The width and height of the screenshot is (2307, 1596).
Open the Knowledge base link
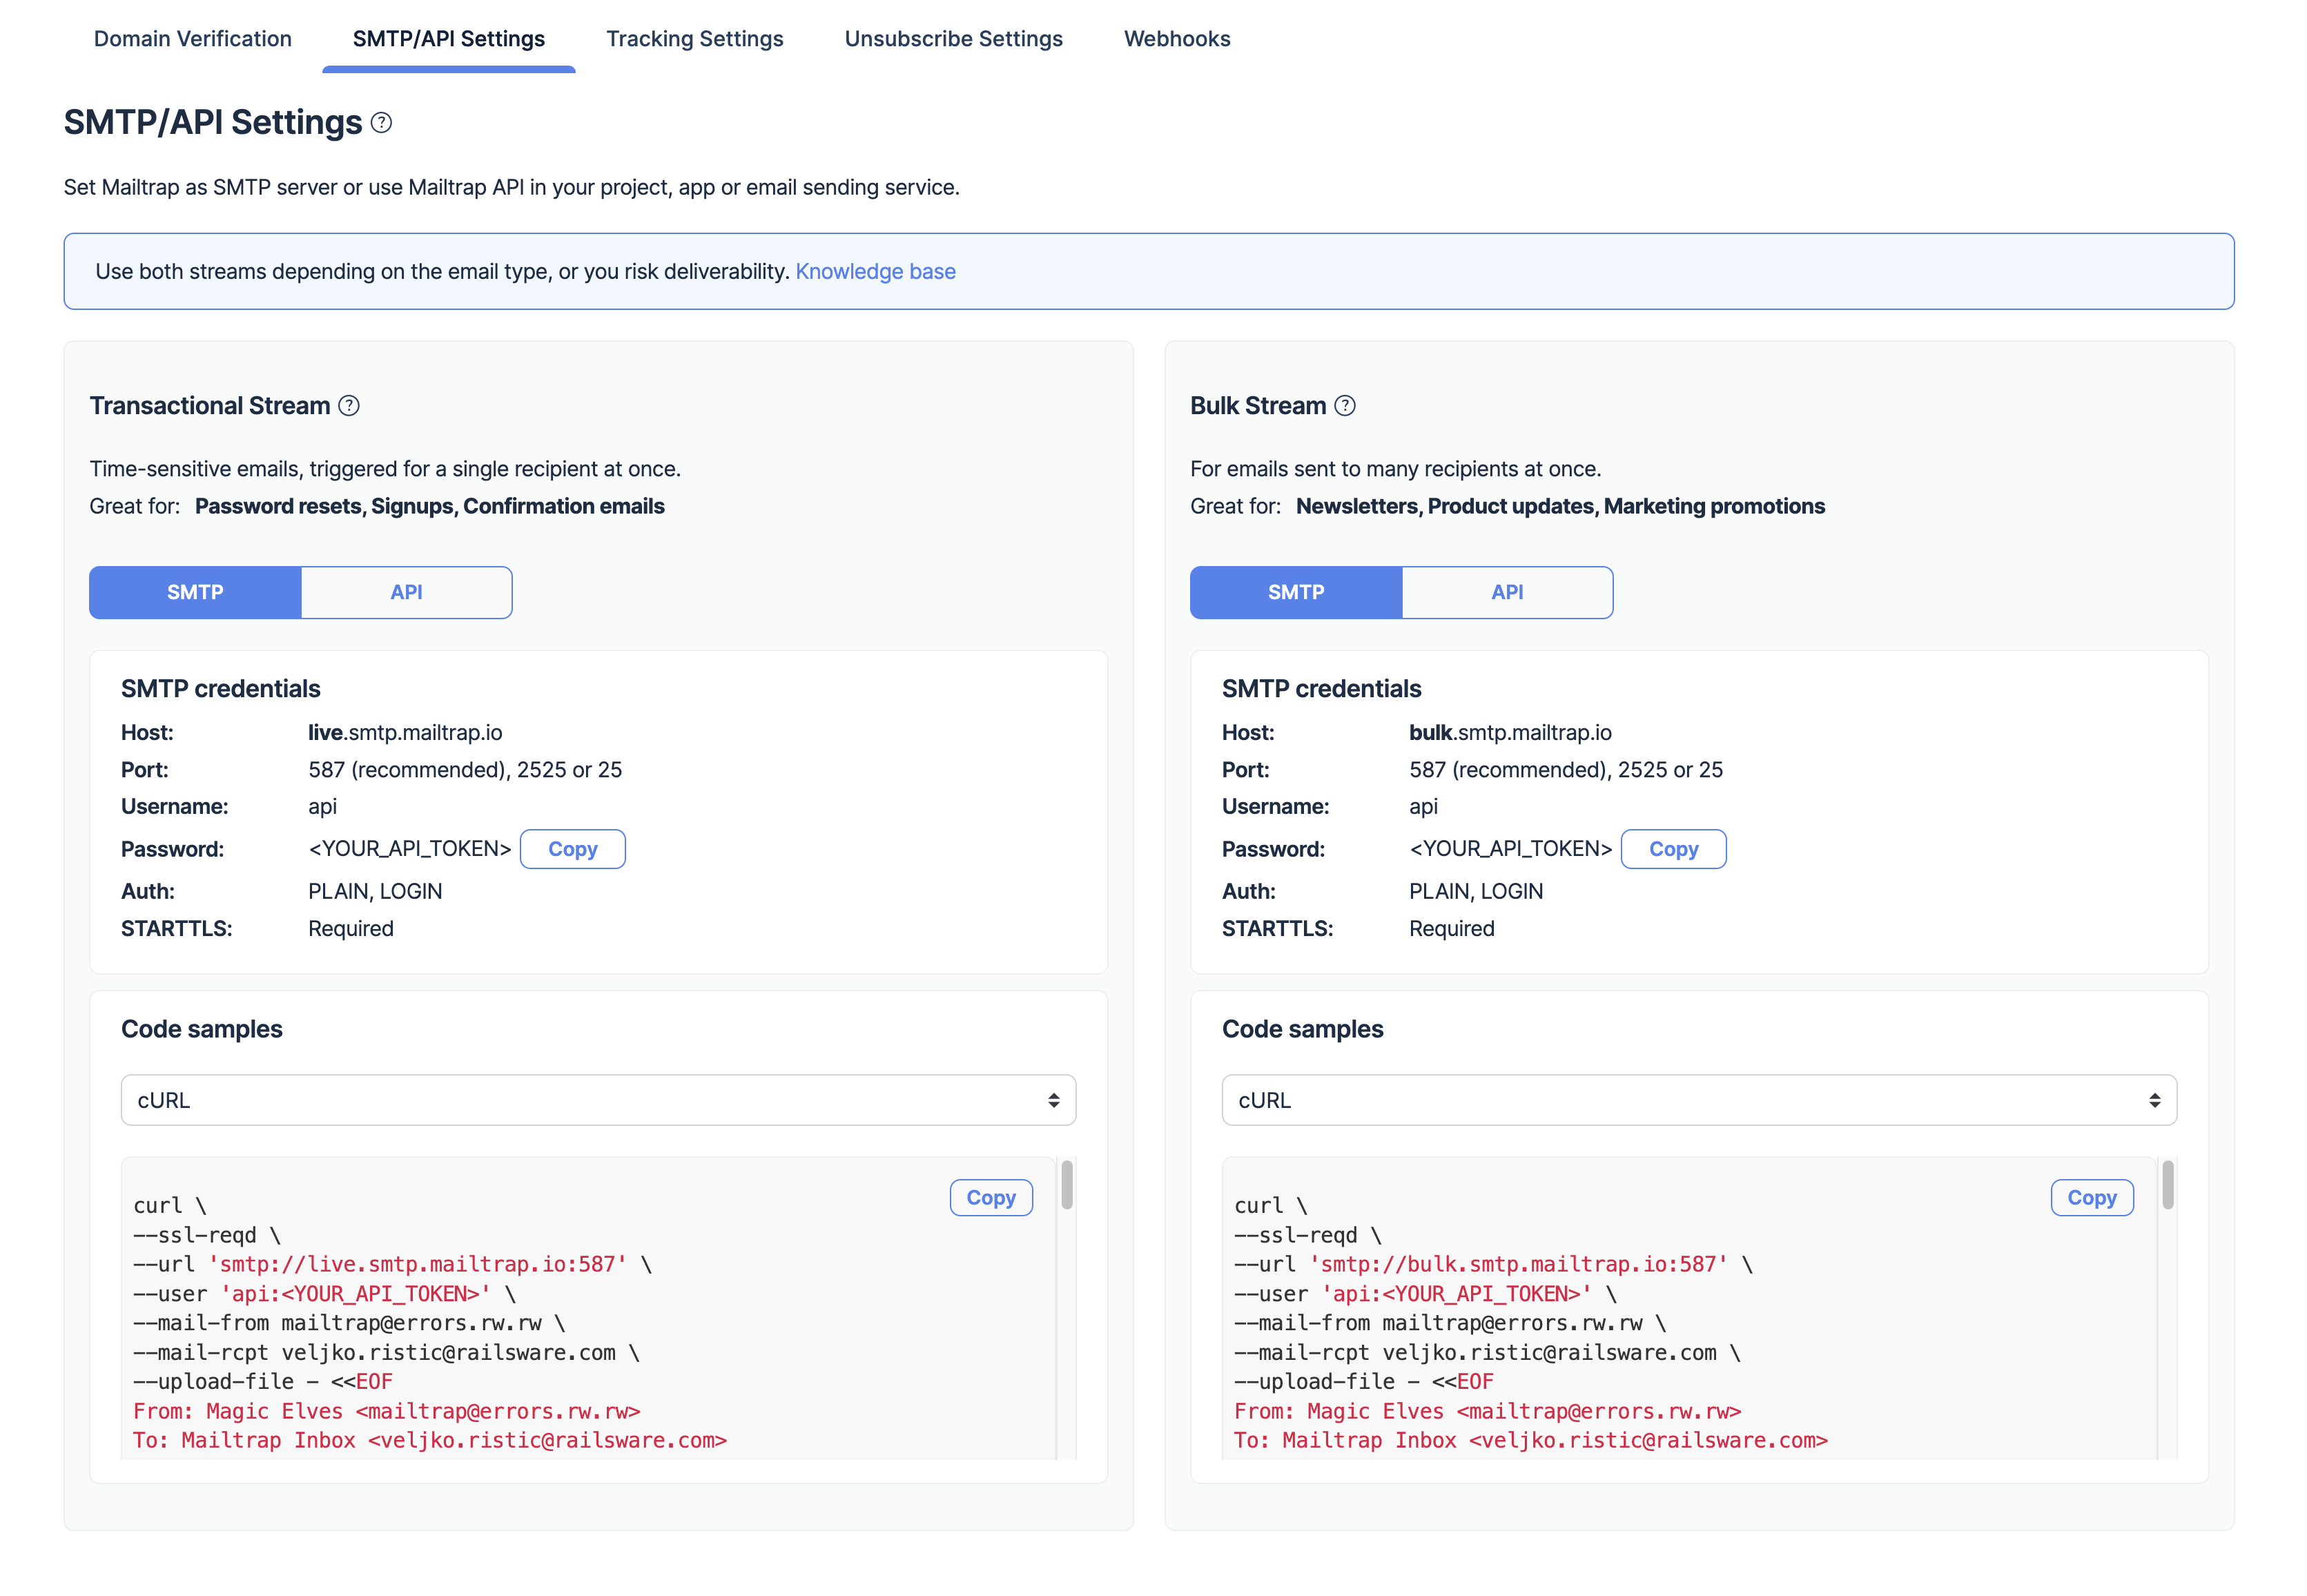tap(875, 270)
